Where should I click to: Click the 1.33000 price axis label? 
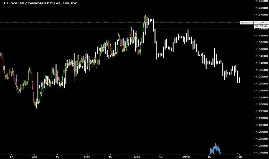pos(262,35)
